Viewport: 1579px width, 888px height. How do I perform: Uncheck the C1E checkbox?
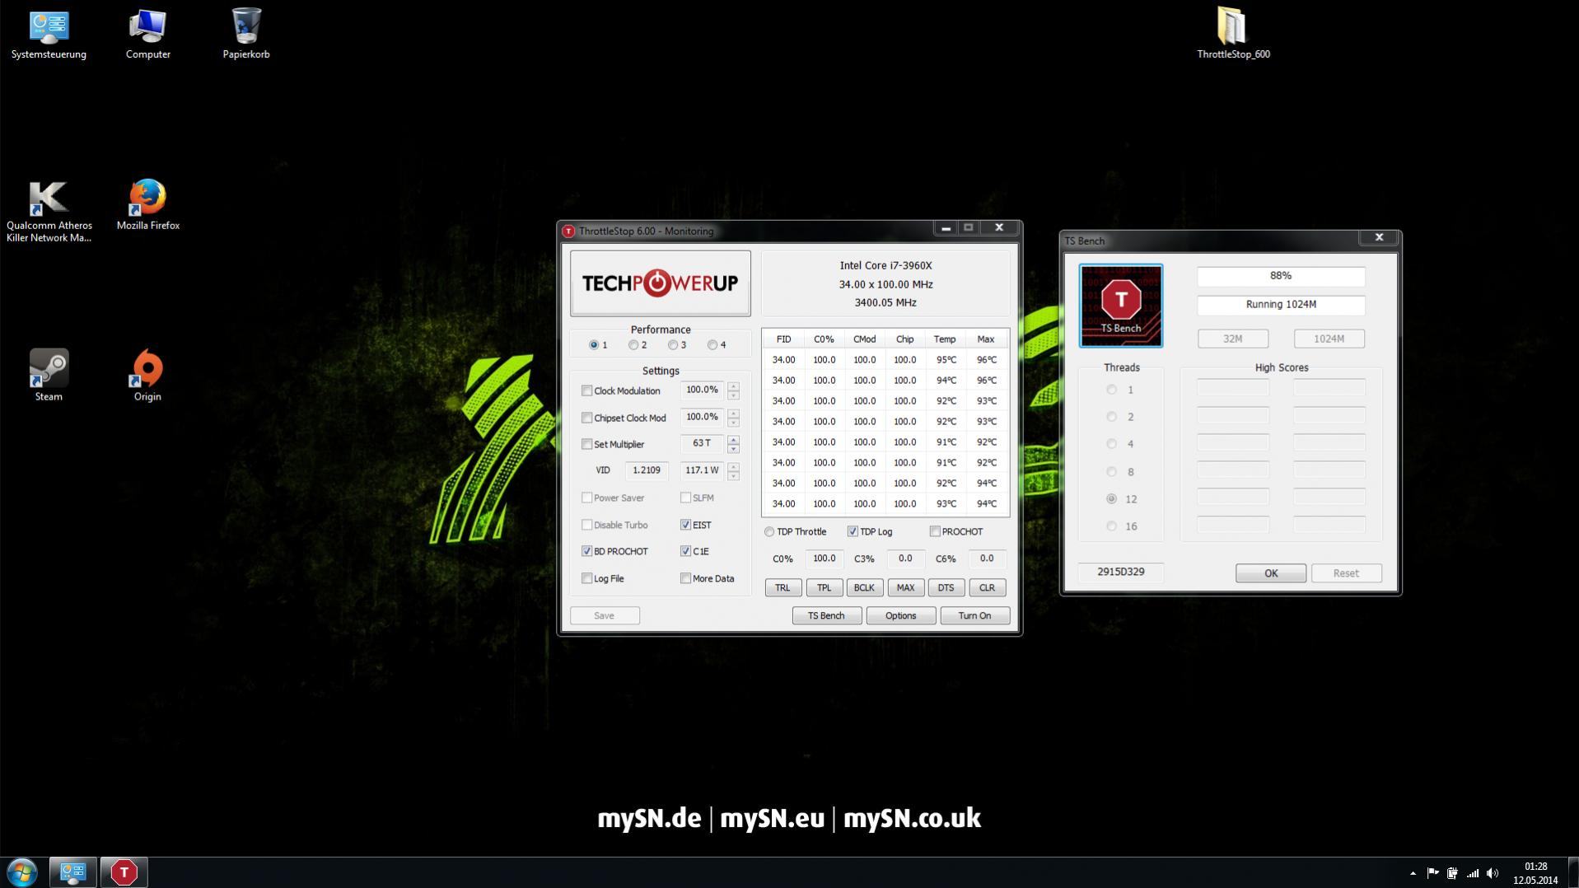(685, 551)
